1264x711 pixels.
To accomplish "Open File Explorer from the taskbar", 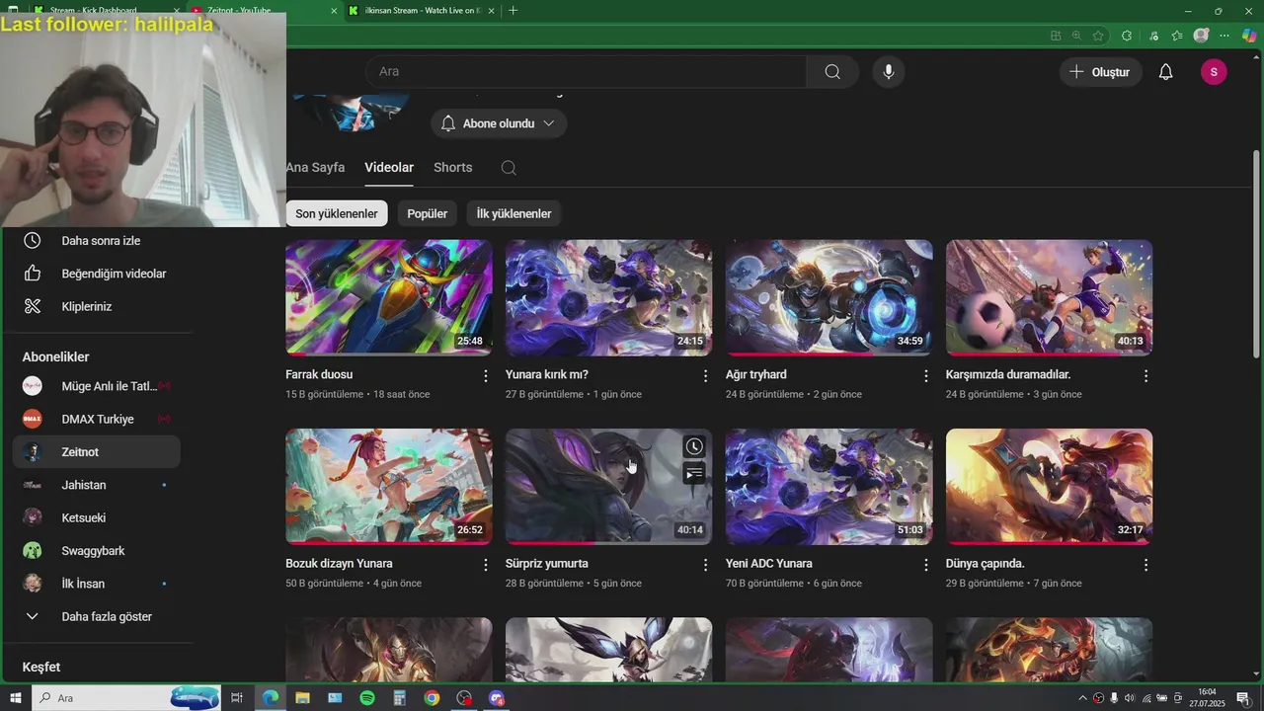I will 303,698.
